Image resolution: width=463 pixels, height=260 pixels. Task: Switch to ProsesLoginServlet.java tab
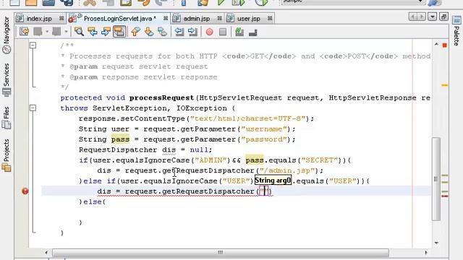(120, 19)
